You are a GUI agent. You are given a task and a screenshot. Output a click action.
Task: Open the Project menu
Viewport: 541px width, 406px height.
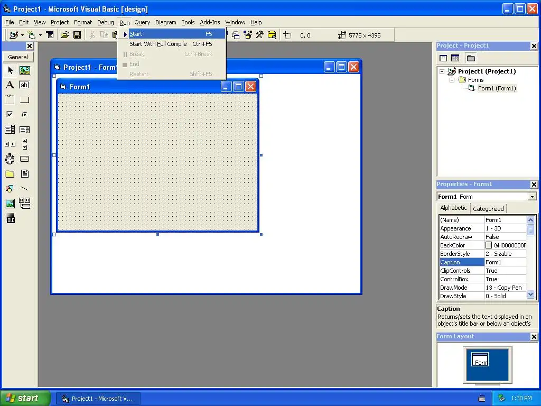[60, 22]
